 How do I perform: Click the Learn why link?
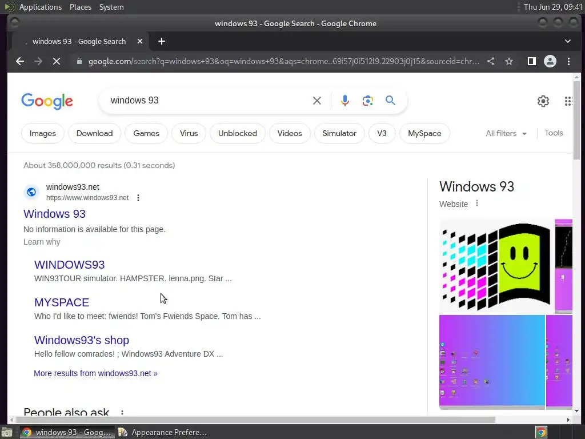click(42, 242)
